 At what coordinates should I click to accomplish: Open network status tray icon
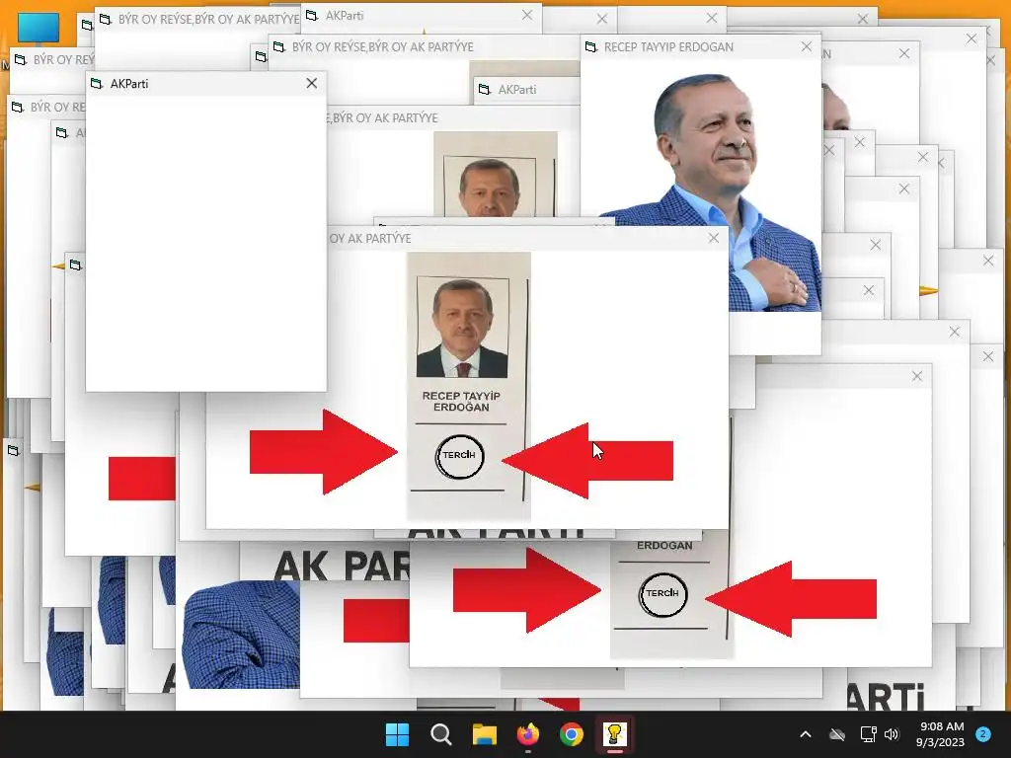coord(869,734)
